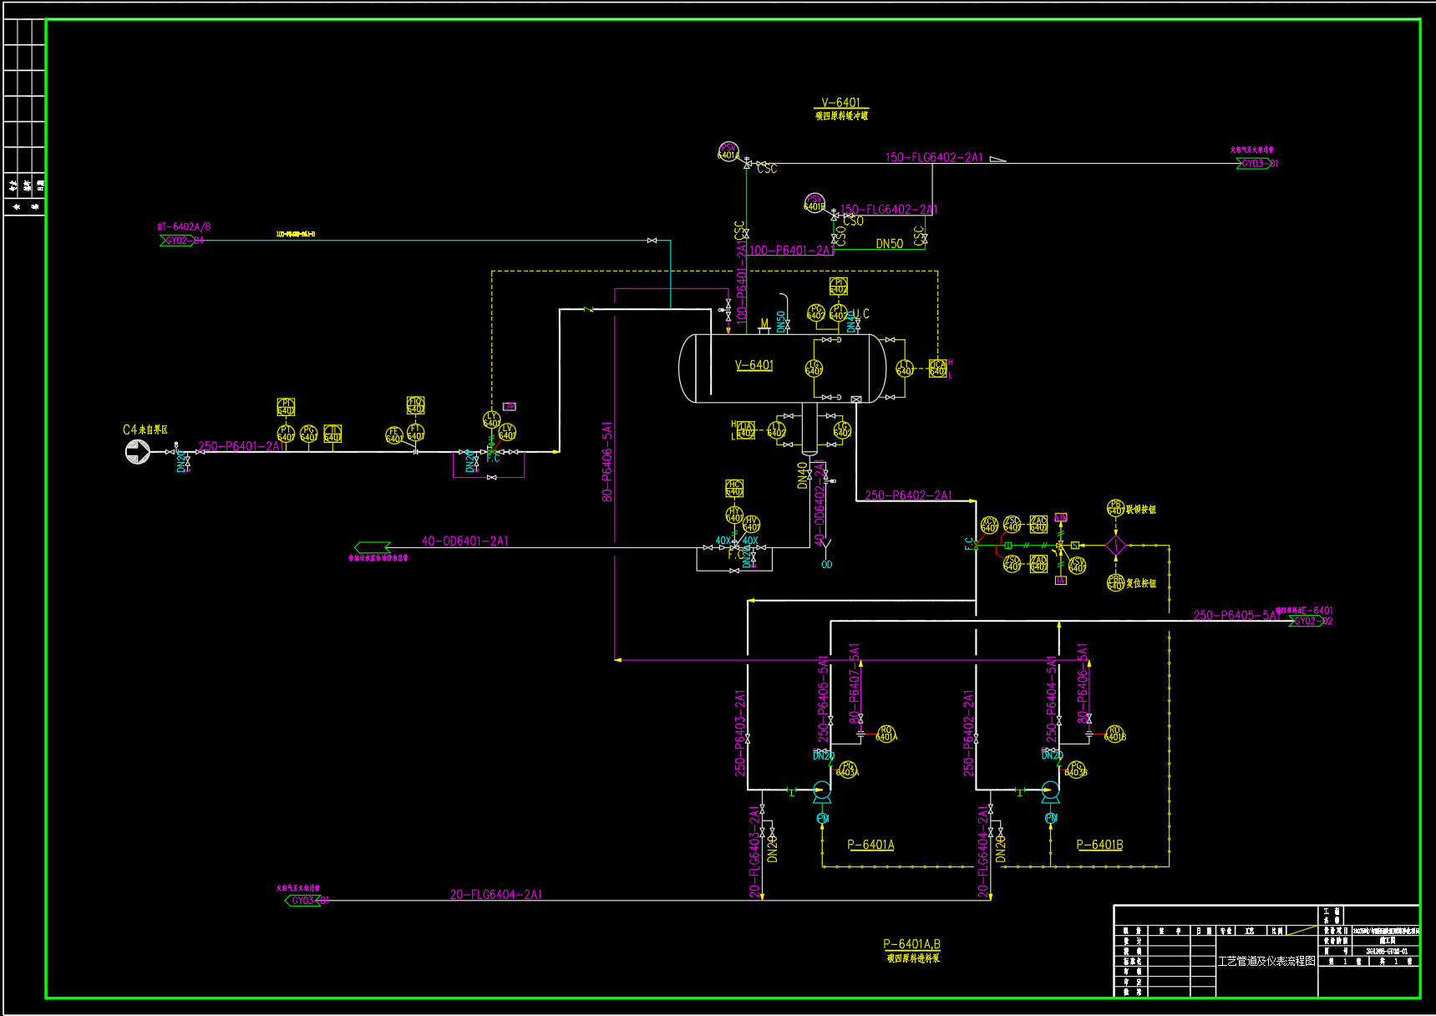Select the 工艺管道及仪表流程图 title block text
The image size is (1436, 1016).
tap(1266, 961)
